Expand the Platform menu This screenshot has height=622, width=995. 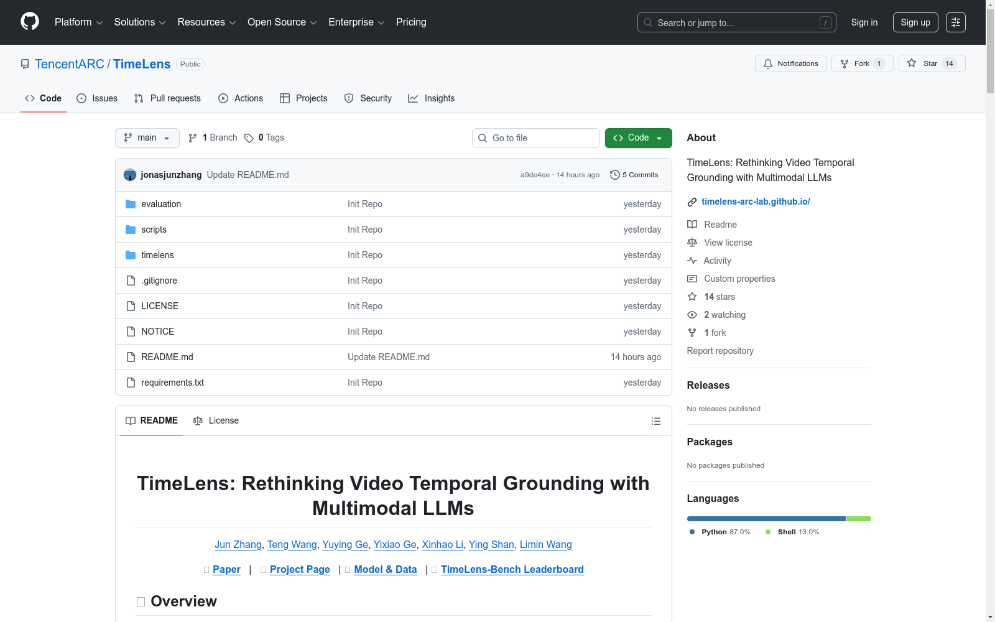click(x=78, y=22)
